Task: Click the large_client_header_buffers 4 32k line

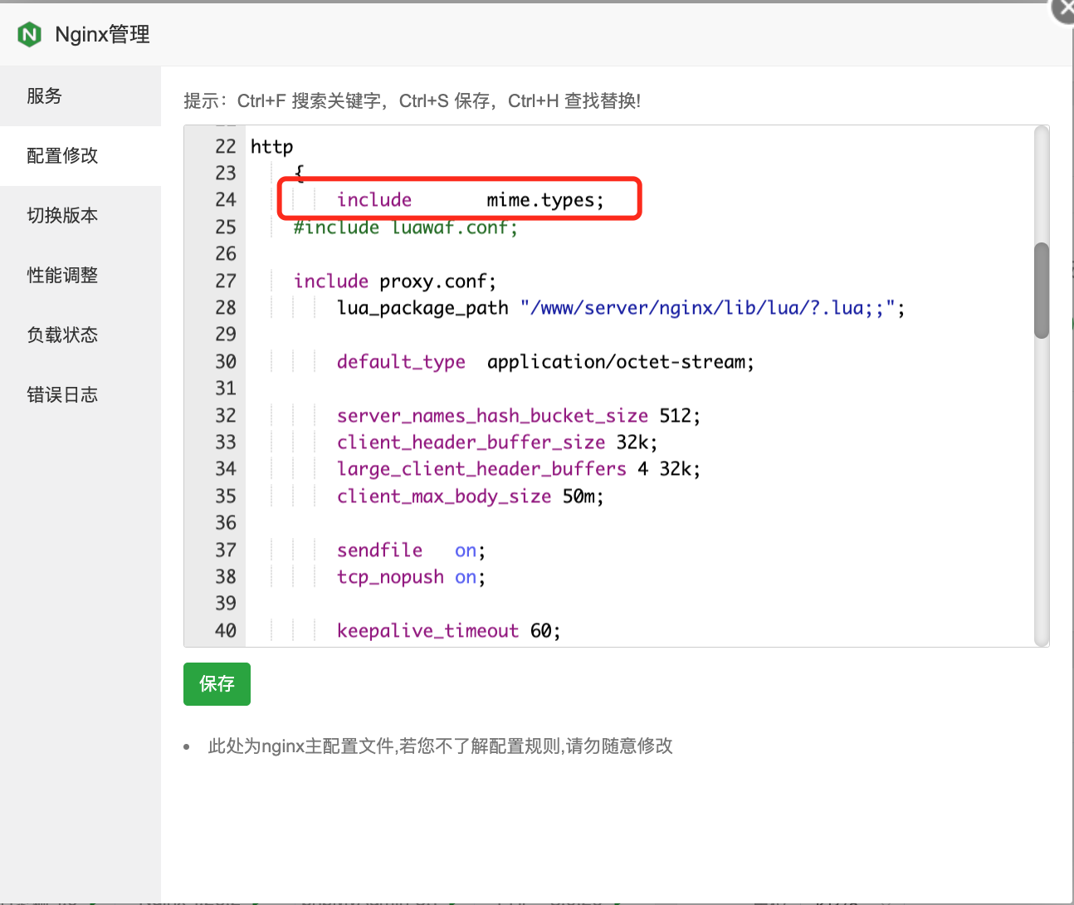Action: (x=519, y=469)
